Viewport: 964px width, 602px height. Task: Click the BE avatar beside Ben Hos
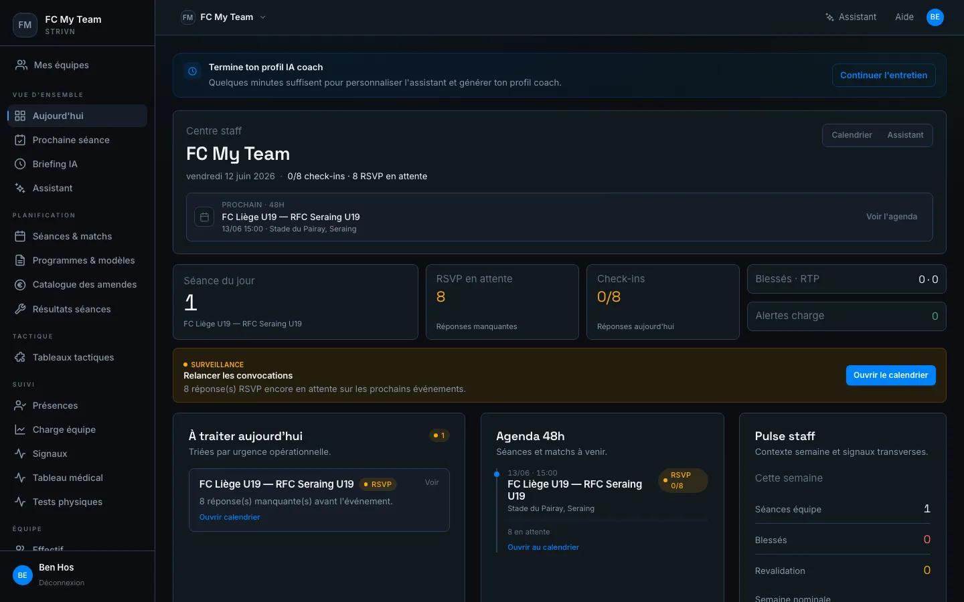pos(23,575)
